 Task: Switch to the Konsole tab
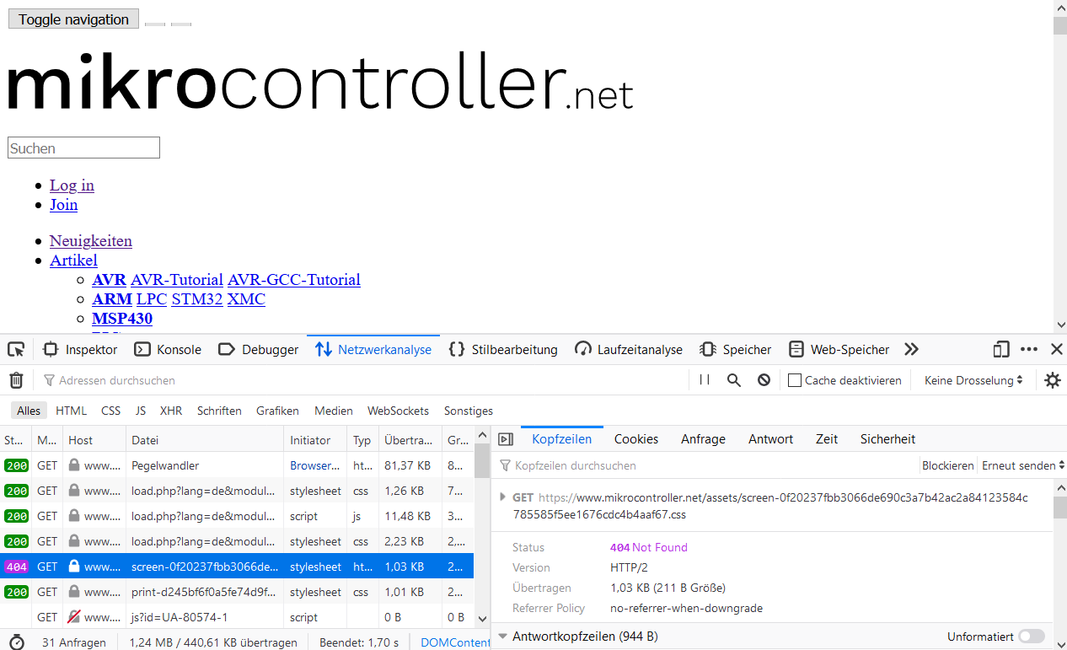point(168,349)
